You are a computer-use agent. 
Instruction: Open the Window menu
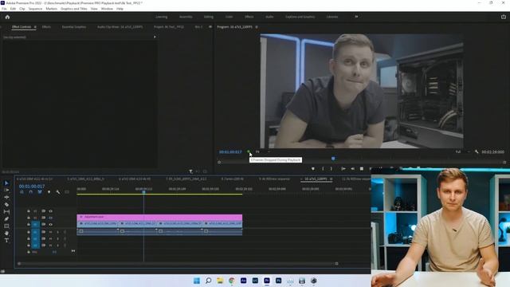(x=107, y=9)
